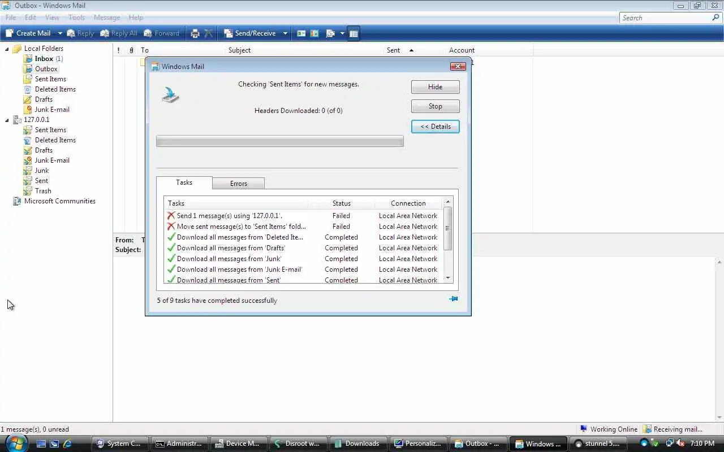Select Sent Items under 127.0.0.1
The height and width of the screenshot is (452, 724).
point(45,130)
